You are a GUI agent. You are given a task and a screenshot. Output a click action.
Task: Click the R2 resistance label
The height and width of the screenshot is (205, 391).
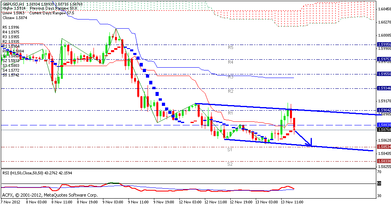(230, 92)
